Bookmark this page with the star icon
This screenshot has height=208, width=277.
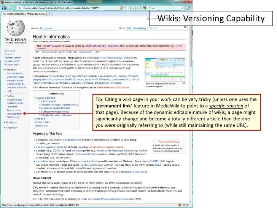pyautogui.click(x=125, y=8)
